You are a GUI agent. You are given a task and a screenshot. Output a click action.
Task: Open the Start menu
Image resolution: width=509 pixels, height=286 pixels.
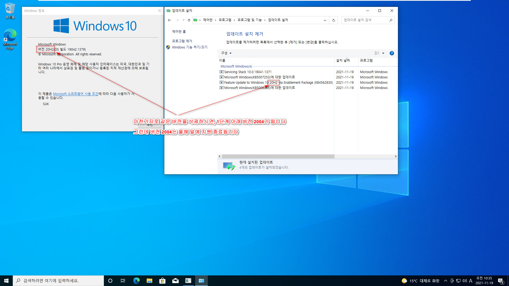click(x=6, y=281)
